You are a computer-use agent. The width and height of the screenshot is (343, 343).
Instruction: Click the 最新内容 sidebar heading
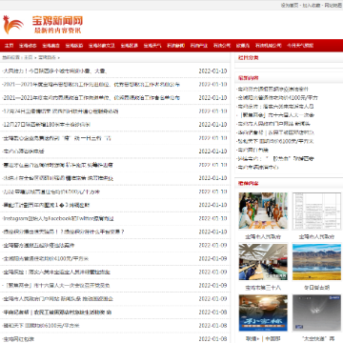pos(249,78)
